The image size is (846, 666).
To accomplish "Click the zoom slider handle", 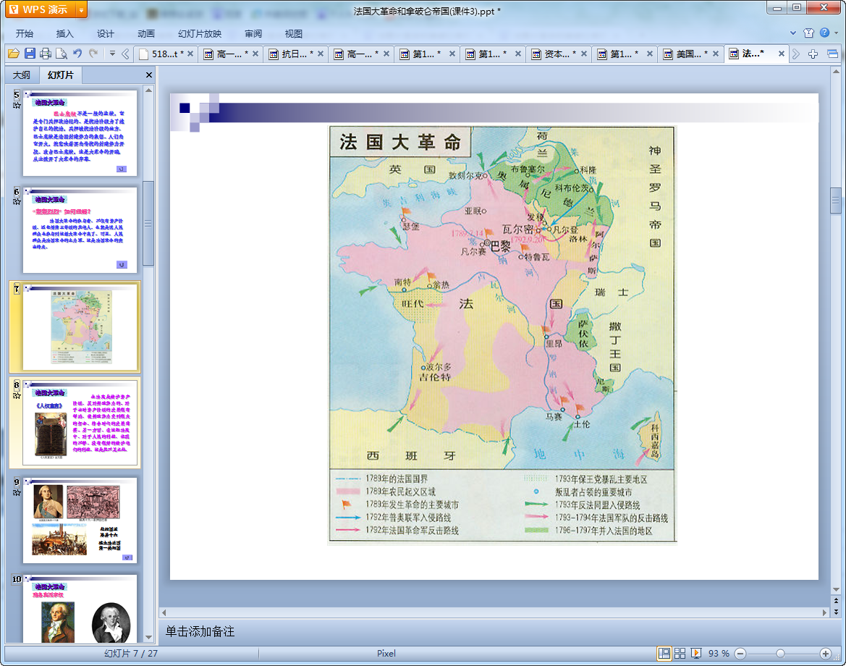I will click(x=780, y=653).
